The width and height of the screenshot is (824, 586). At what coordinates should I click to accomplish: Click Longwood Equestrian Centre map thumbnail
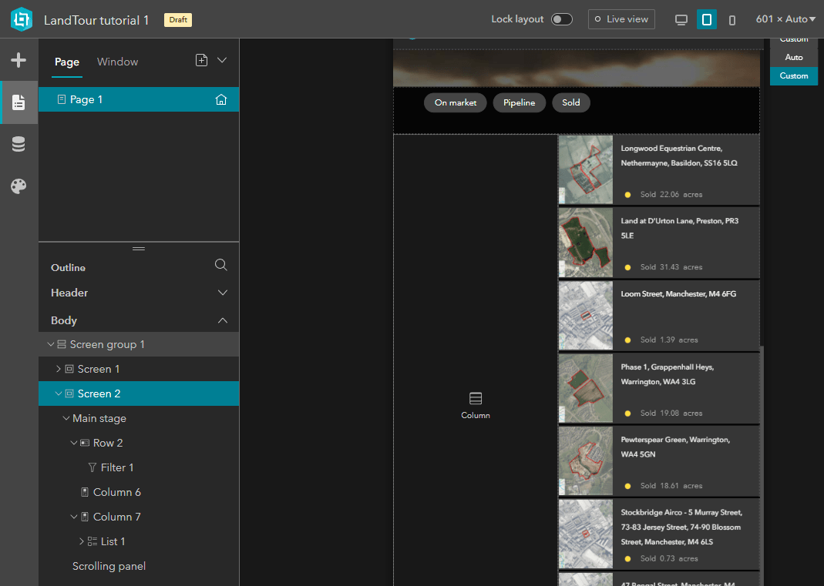tap(585, 169)
